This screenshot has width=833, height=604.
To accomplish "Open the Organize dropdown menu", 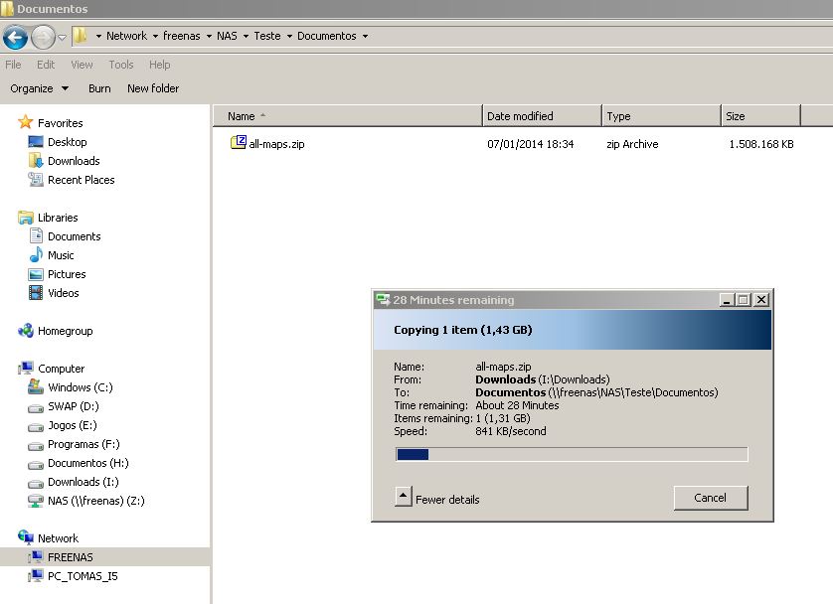I will tap(40, 88).
